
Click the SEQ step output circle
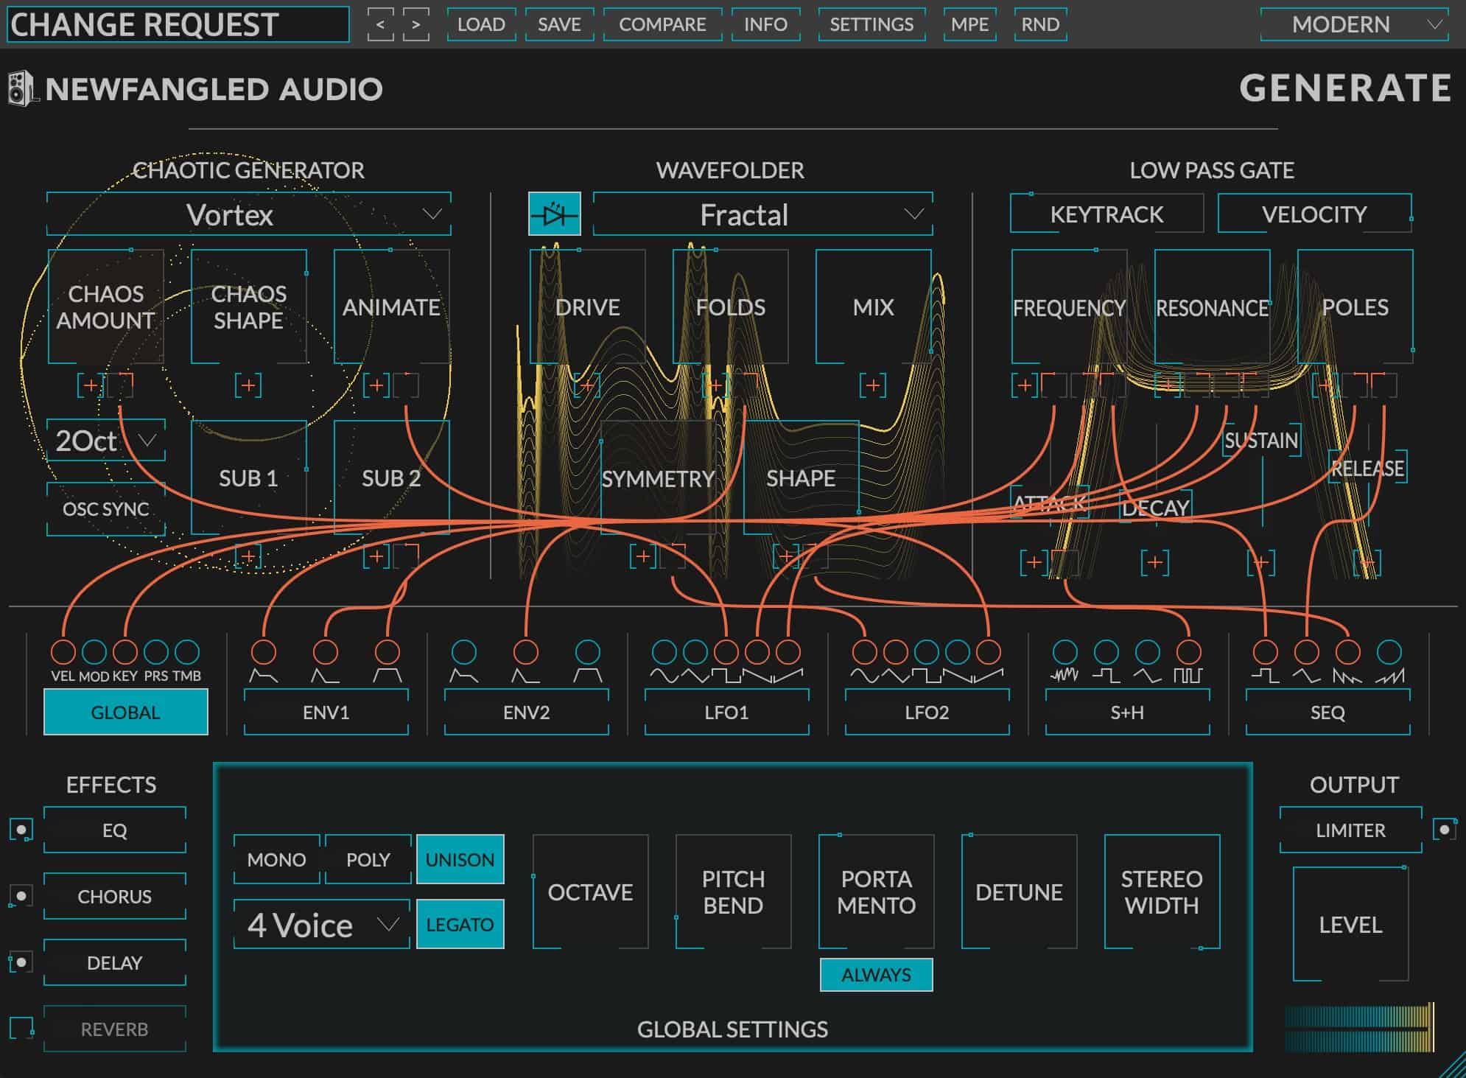pyautogui.click(x=1266, y=652)
